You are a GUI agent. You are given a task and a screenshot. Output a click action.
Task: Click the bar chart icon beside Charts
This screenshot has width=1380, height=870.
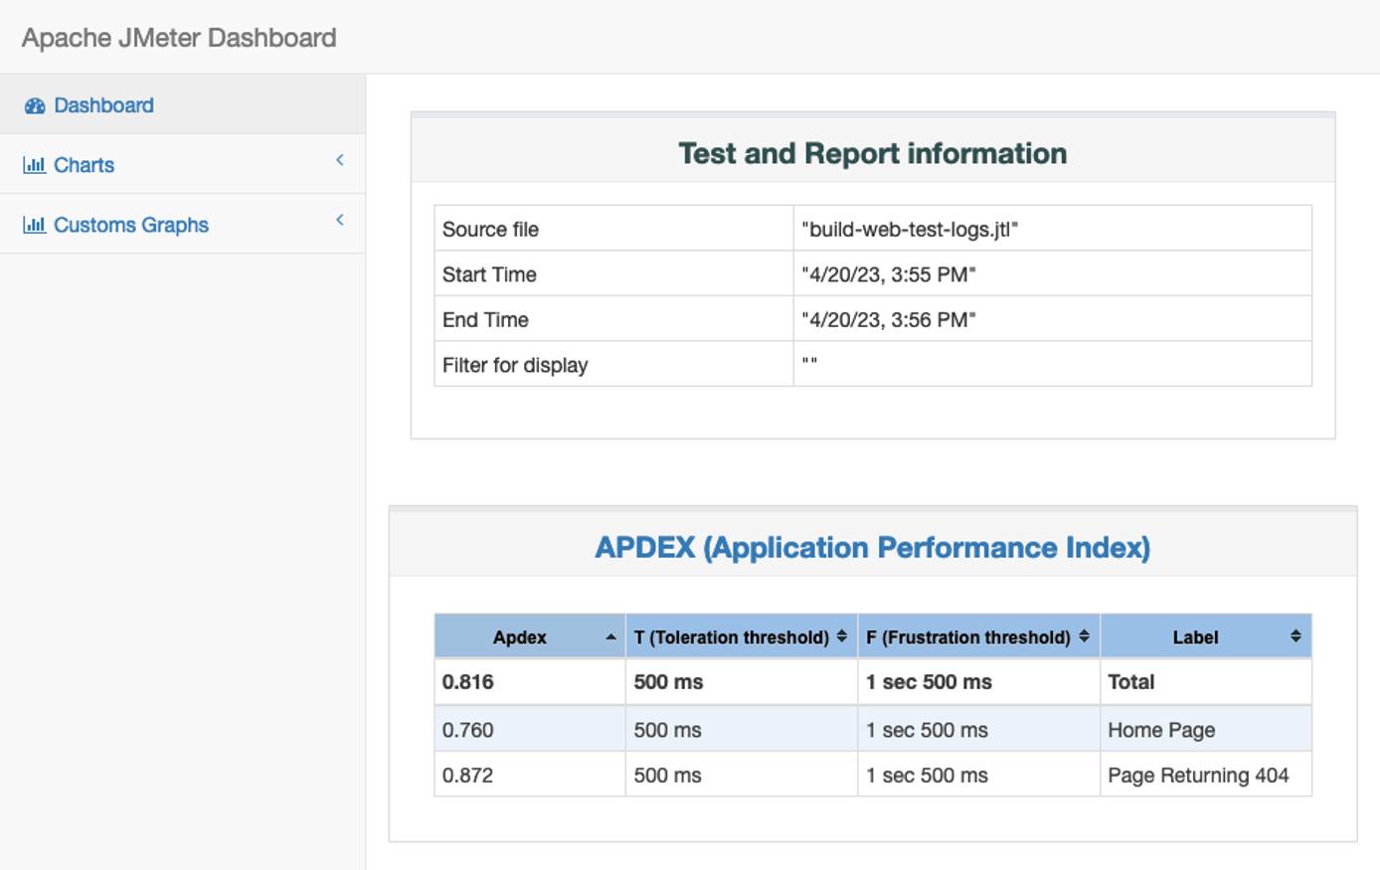36,164
